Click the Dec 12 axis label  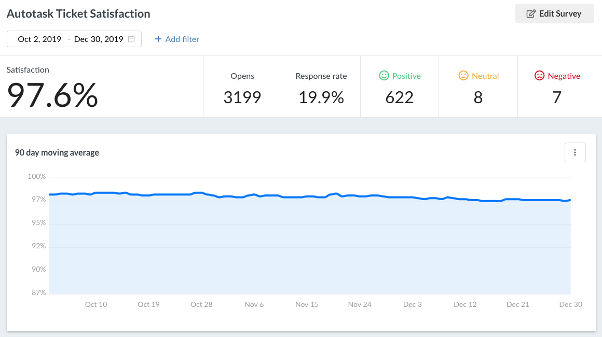[x=465, y=304]
